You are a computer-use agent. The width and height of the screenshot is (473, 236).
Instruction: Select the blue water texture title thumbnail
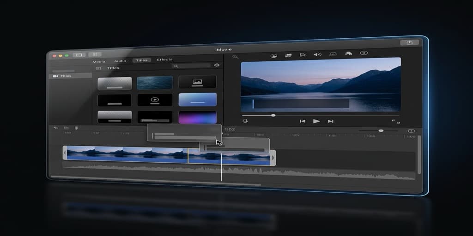pyautogui.click(x=155, y=83)
